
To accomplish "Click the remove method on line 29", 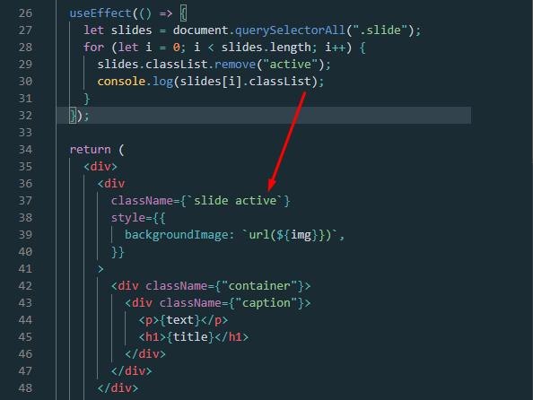I will (x=235, y=65).
